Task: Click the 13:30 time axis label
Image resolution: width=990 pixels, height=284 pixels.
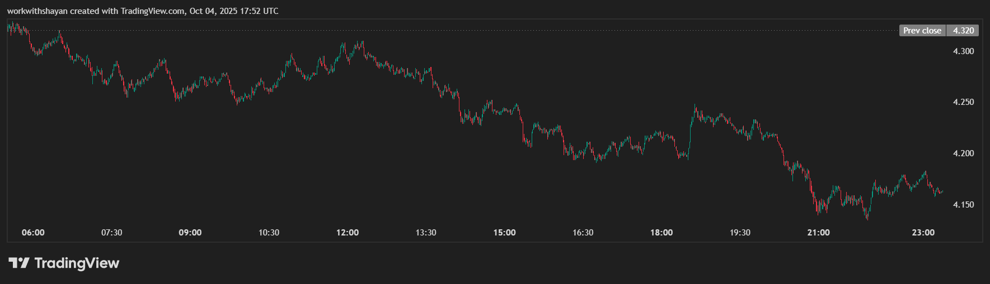Action: pyautogui.click(x=426, y=233)
